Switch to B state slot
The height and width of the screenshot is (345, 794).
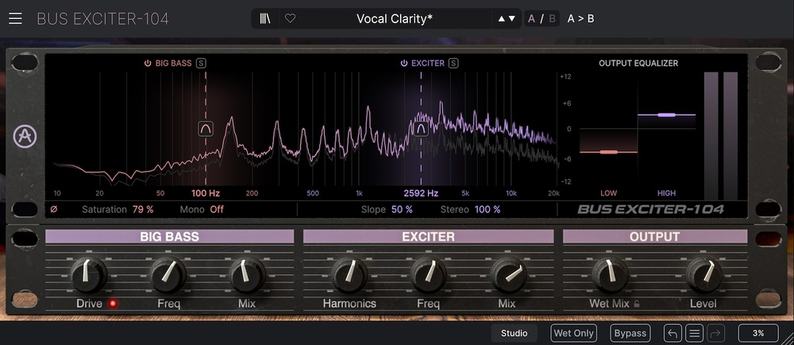click(x=552, y=19)
